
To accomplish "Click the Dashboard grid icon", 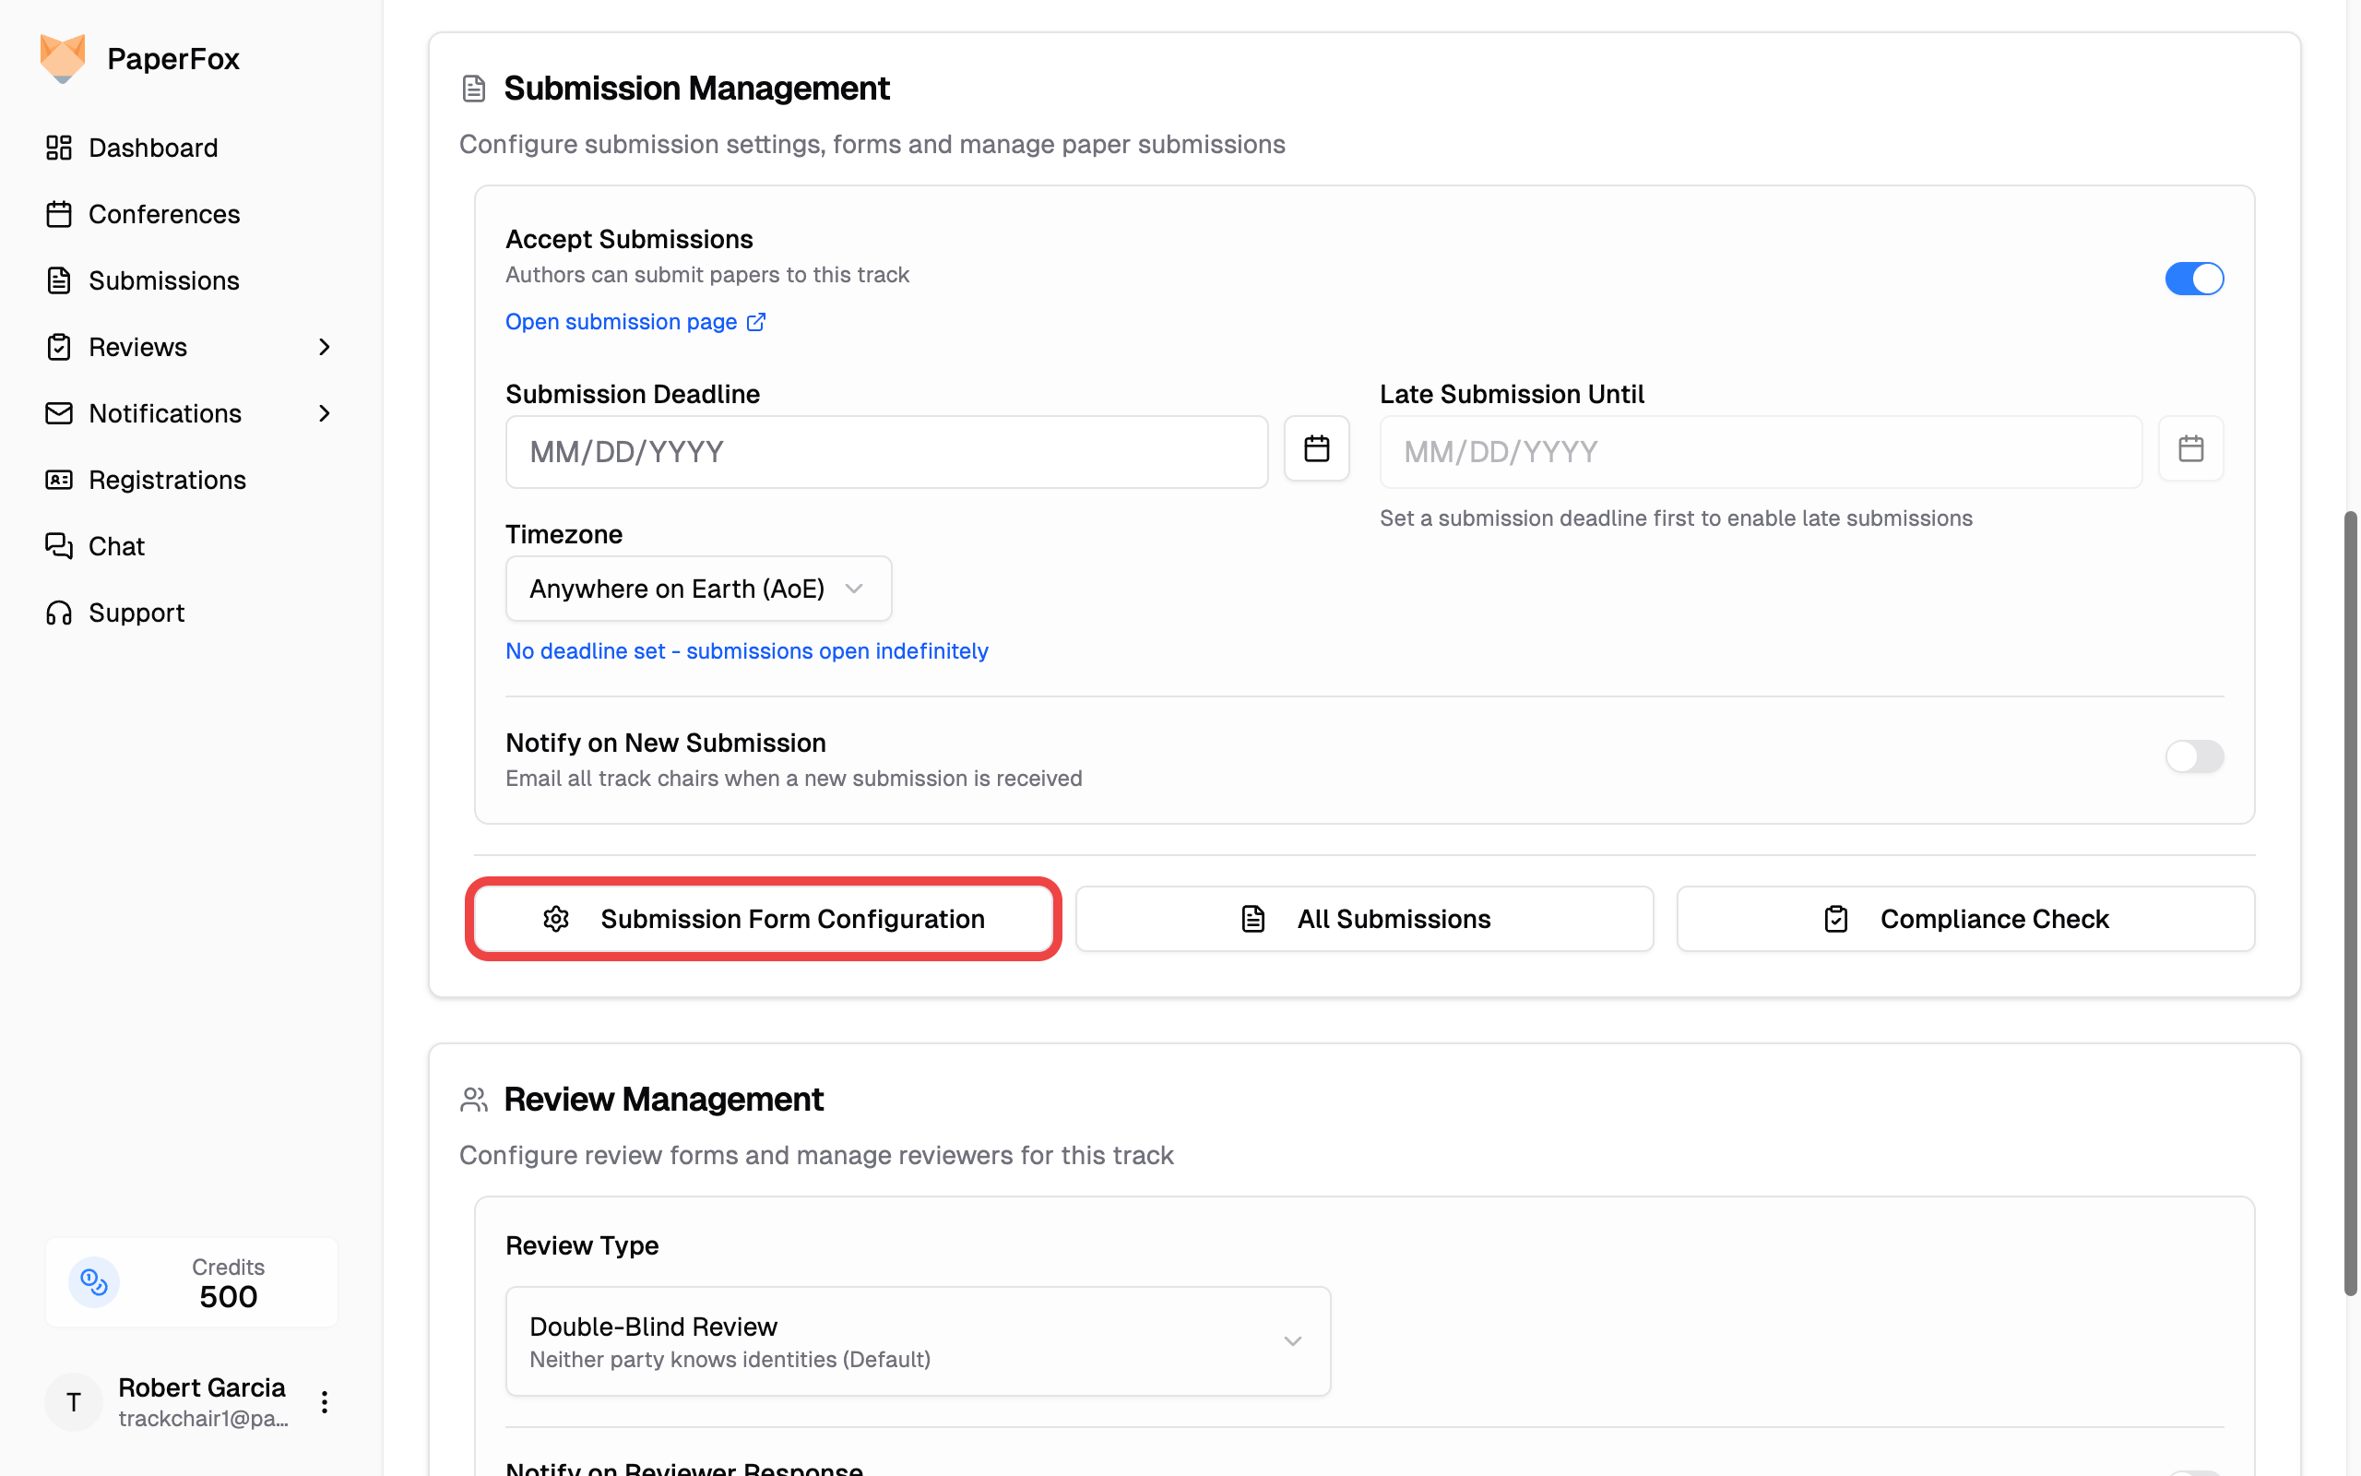I will coord(58,148).
